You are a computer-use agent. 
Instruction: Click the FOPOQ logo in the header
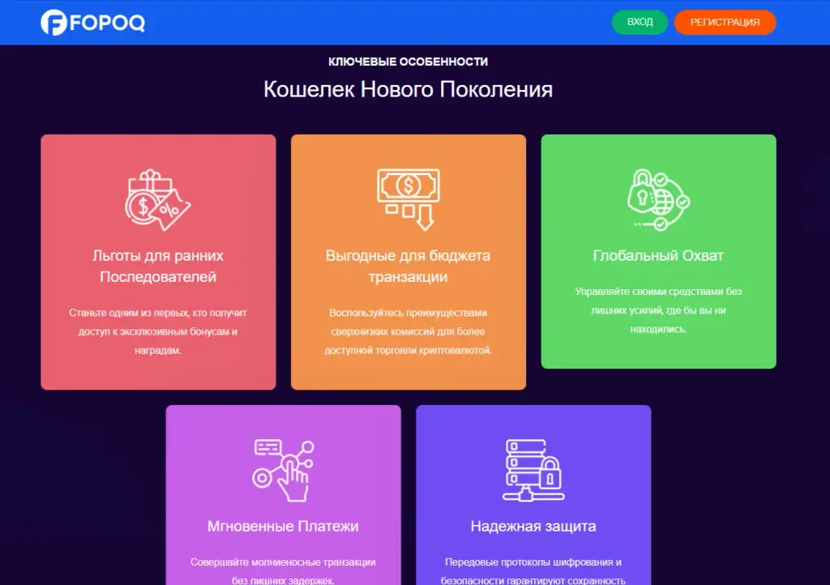pos(92,22)
